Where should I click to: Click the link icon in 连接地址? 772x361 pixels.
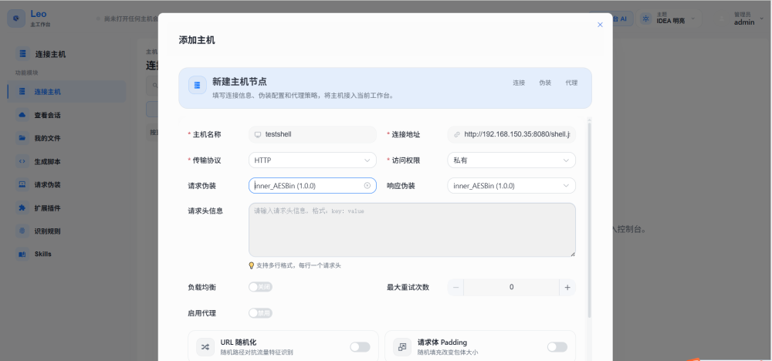(457, 134)
